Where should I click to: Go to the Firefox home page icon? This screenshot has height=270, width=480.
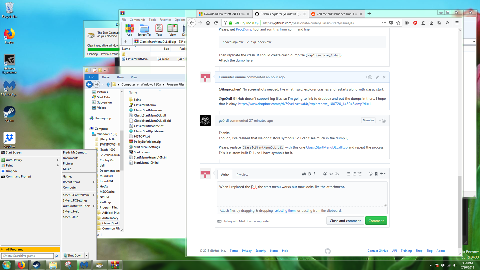[x=208, y=23]
